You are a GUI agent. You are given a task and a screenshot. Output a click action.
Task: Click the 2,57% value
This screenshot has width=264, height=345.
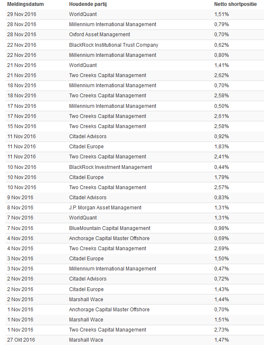[221, 187]
